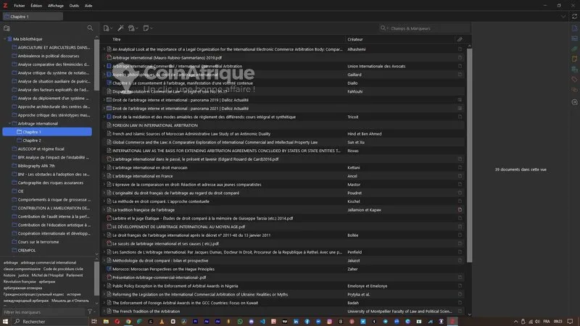Select the 'arbitrage commercial international' tag
The image size is (580, 326).
48,262
